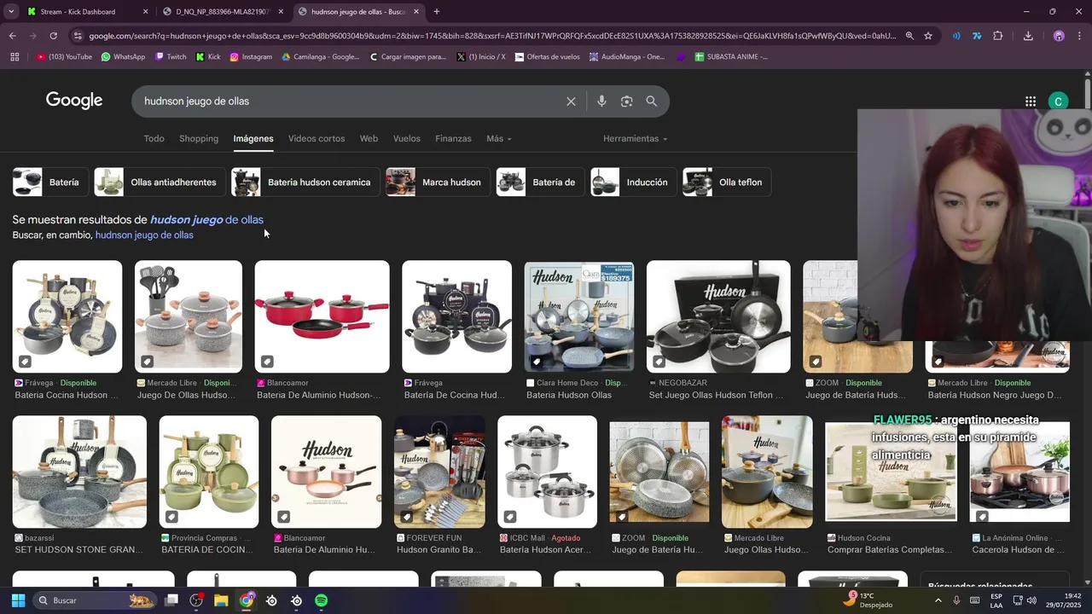Open the Chrome three-dot menu
Image resolution: width=1092 pixels, height=614 pixels.
1081,36
